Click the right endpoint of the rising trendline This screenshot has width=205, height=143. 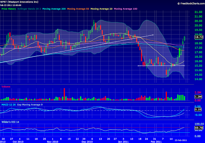tap(153, 35)
